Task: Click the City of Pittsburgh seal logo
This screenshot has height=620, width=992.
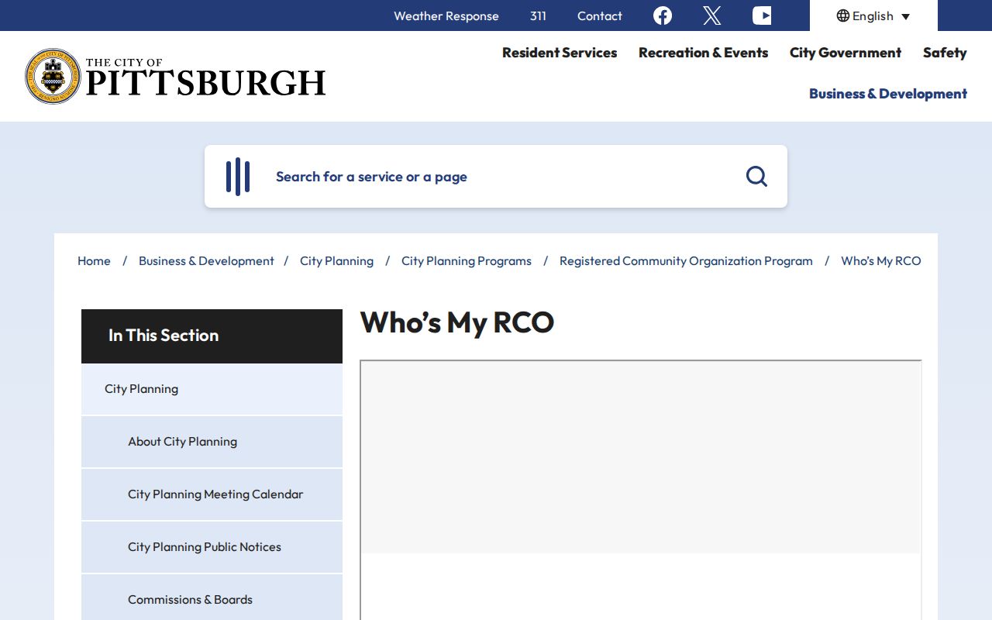Action: [x=53, y=76]
